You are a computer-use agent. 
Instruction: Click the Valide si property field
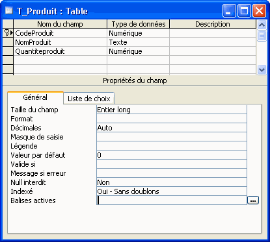point(172,164)
